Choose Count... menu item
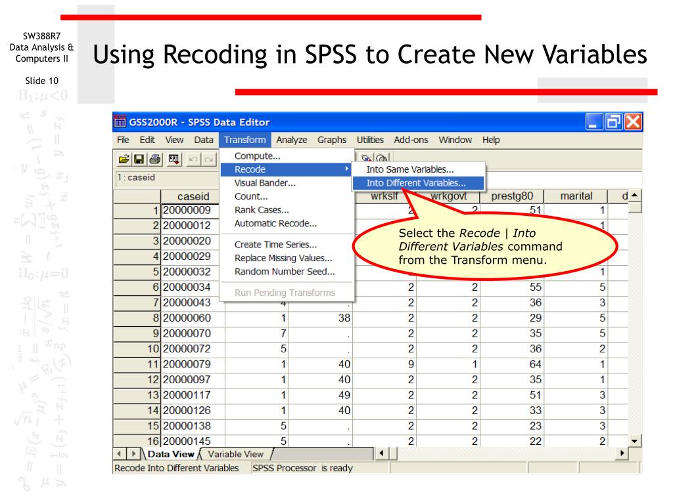The image size is (673, 504). [287, 196]
